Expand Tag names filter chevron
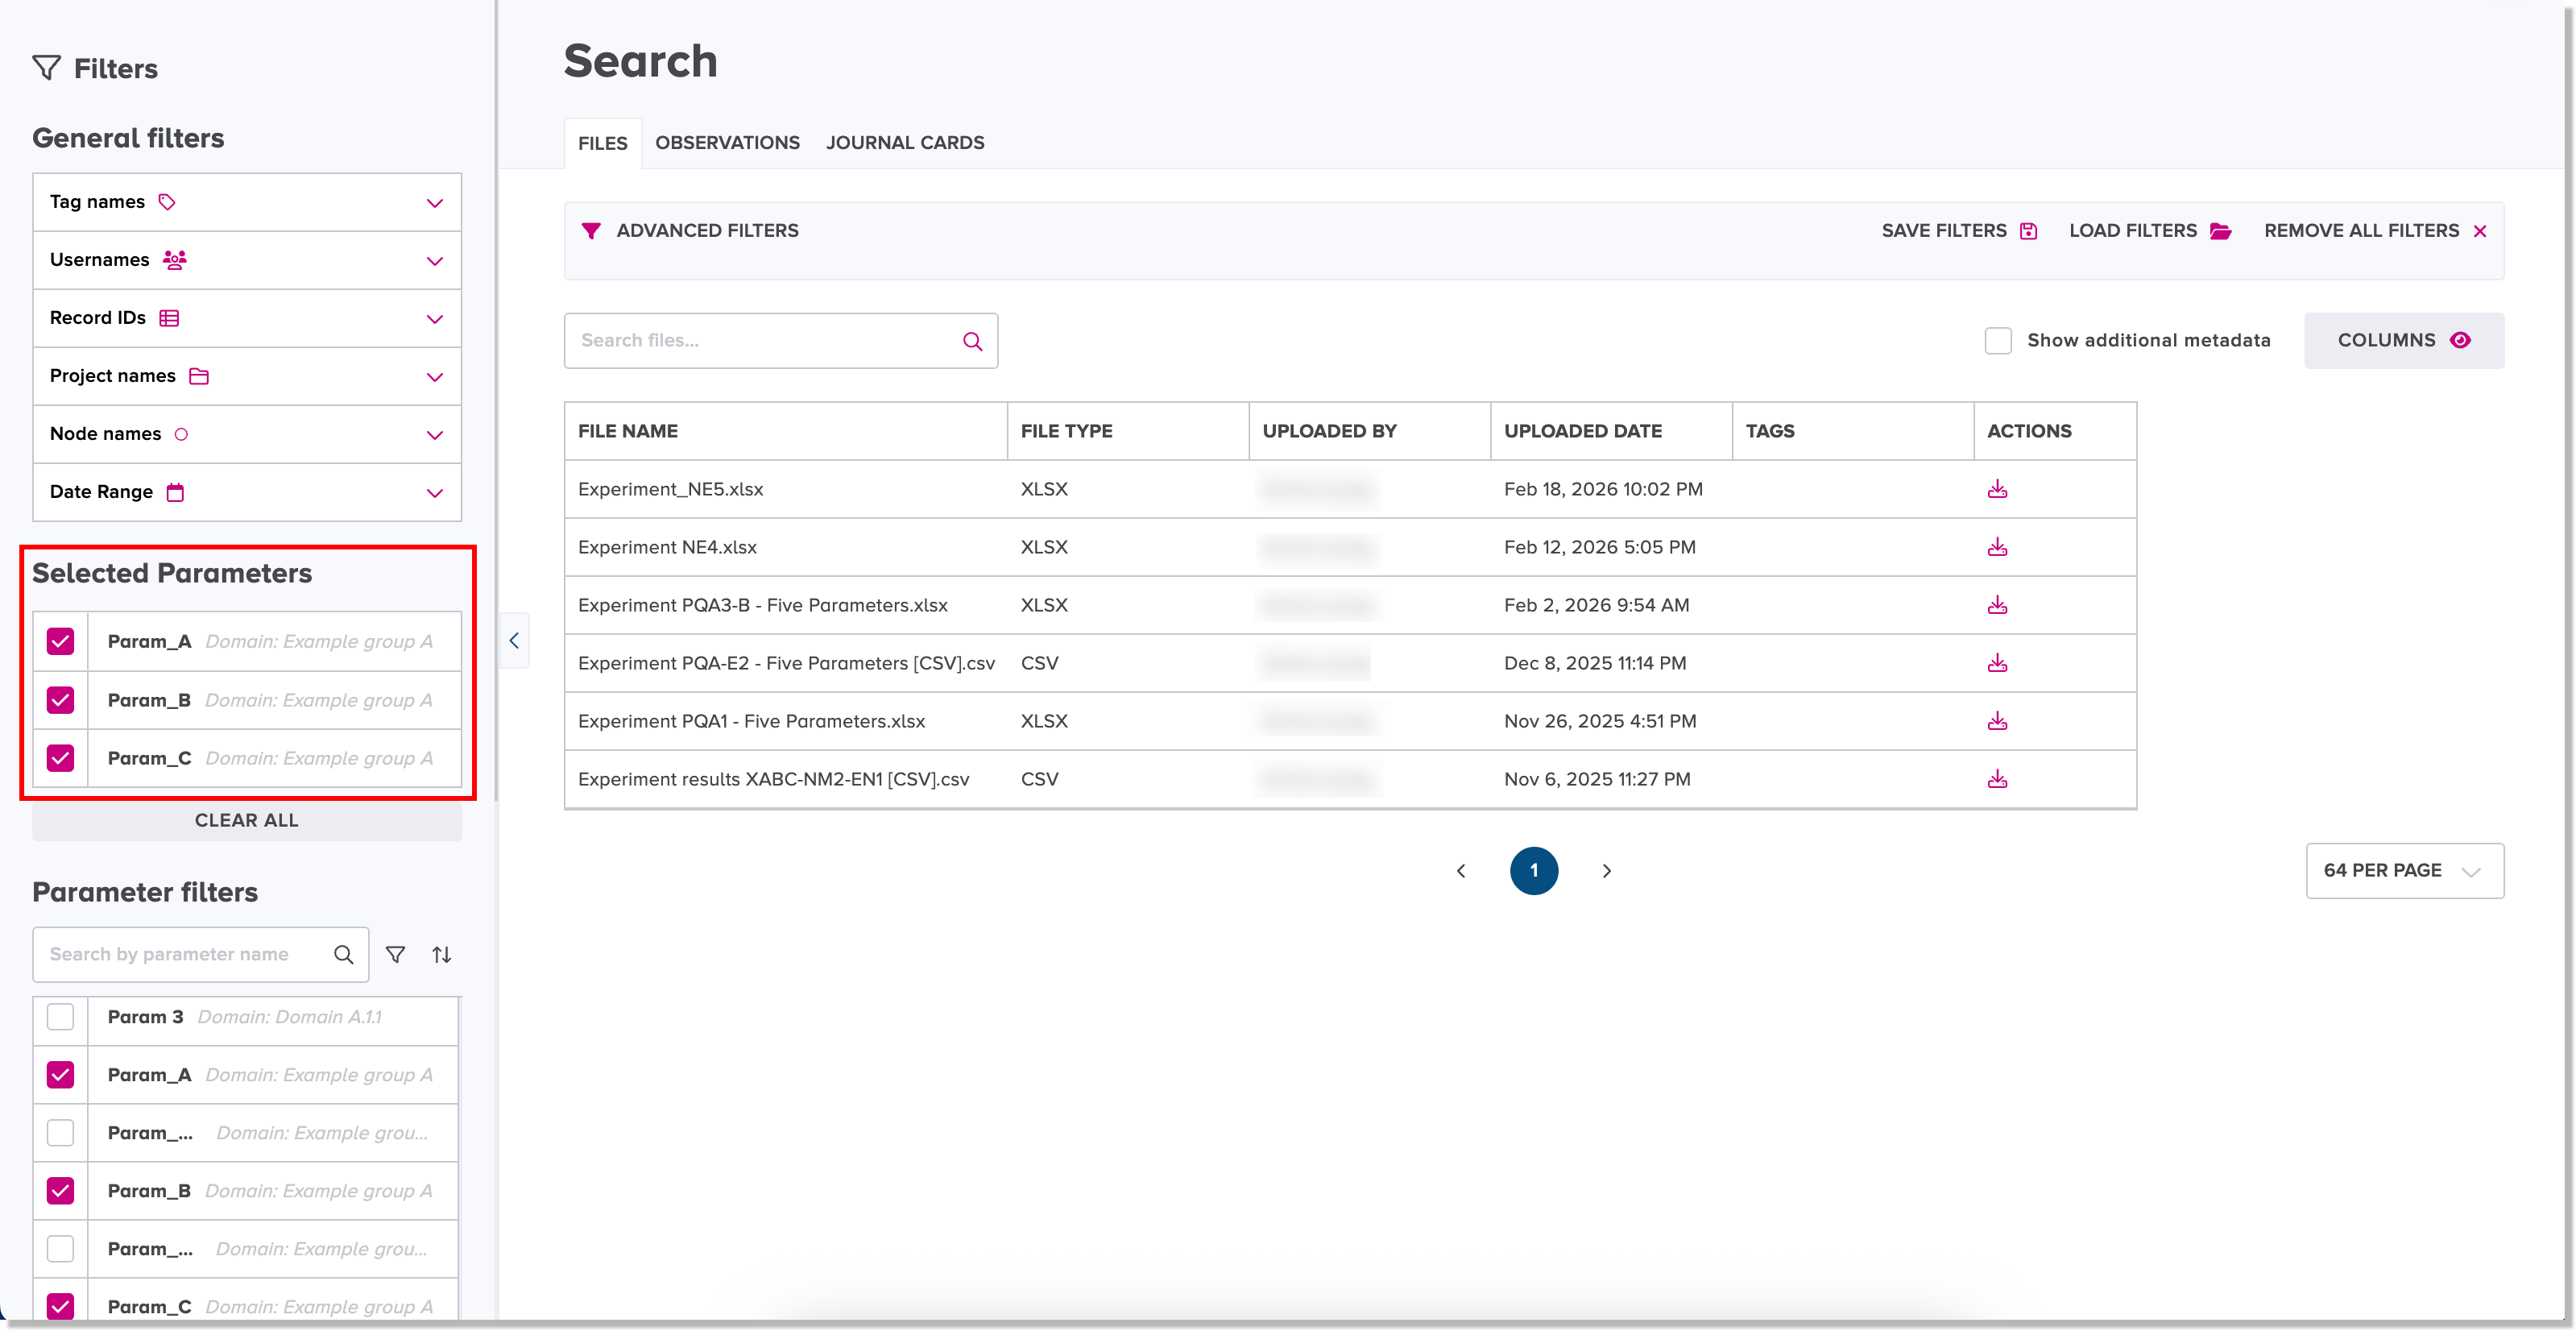The image size is (2576, 1331). coord(435,203)
